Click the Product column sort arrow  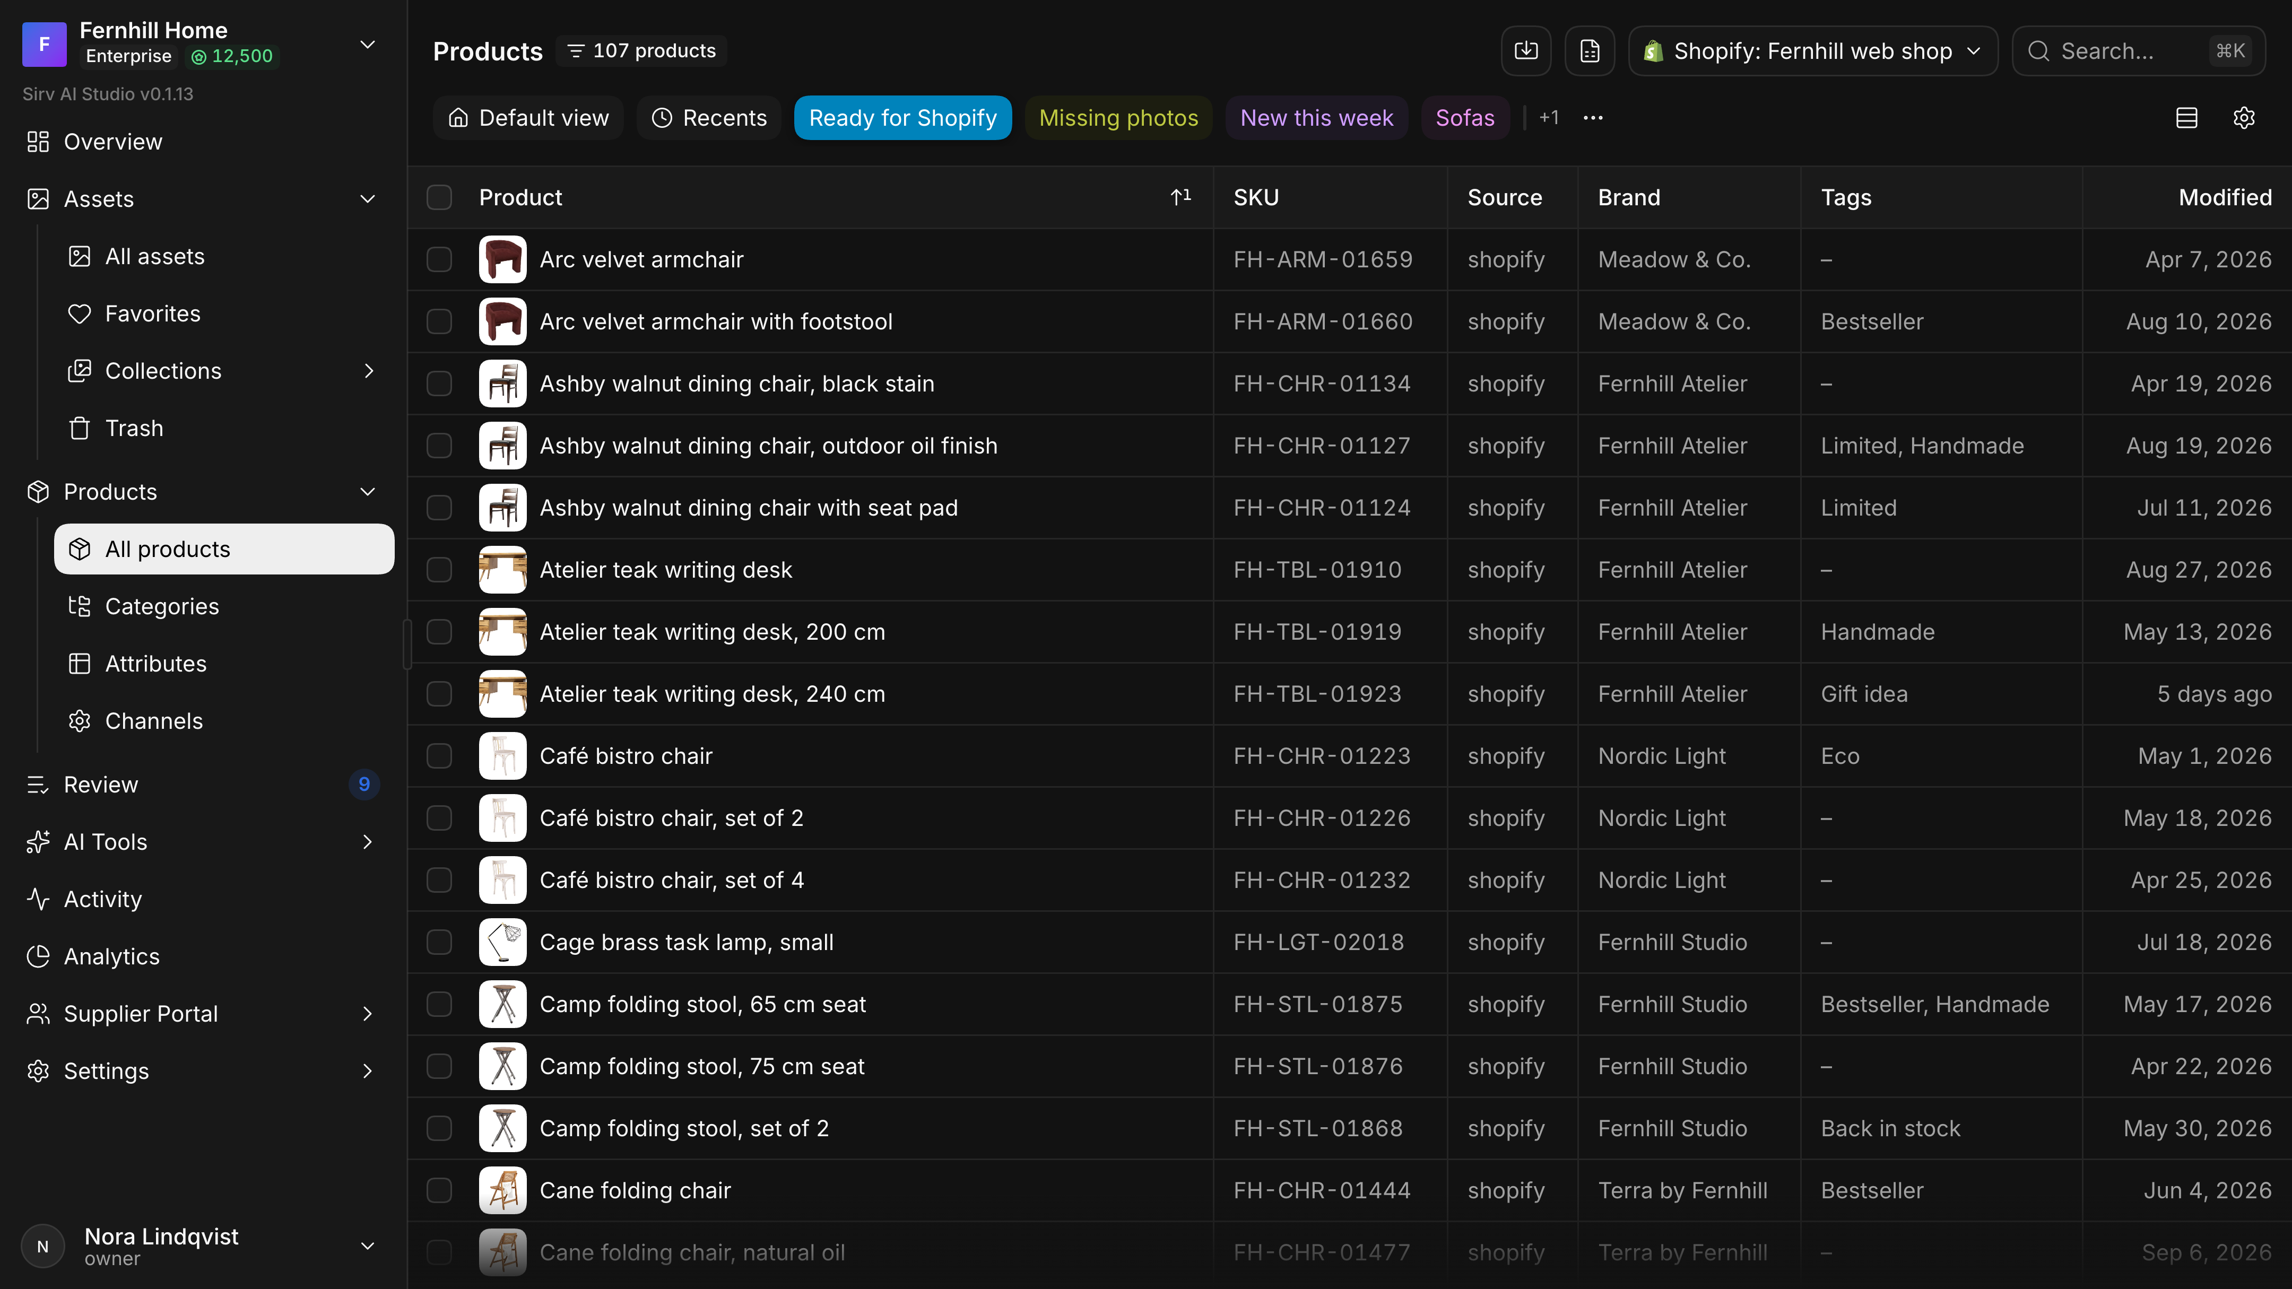(1180, 197)
